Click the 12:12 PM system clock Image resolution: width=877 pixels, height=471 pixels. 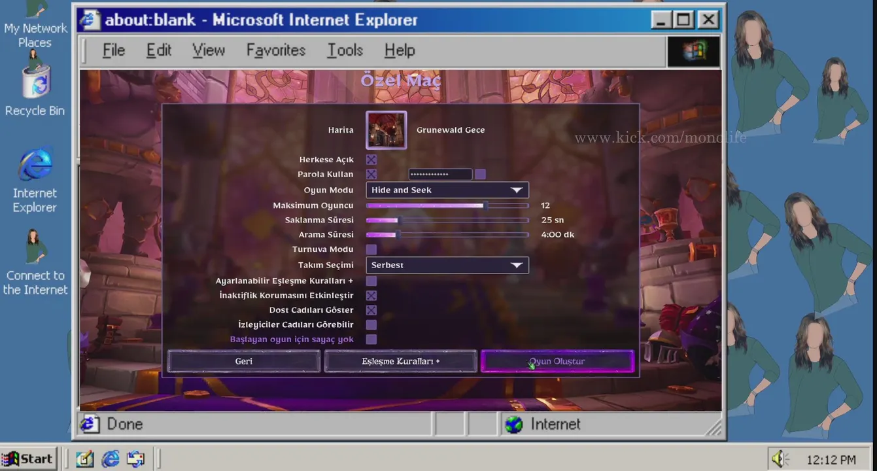point(831,460)
